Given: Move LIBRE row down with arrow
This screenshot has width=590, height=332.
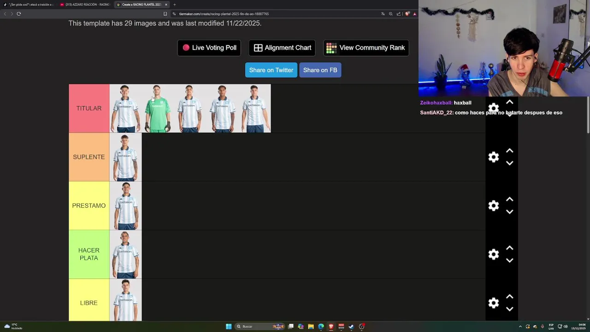Looking at the screenshot, I should click(509, 309).
